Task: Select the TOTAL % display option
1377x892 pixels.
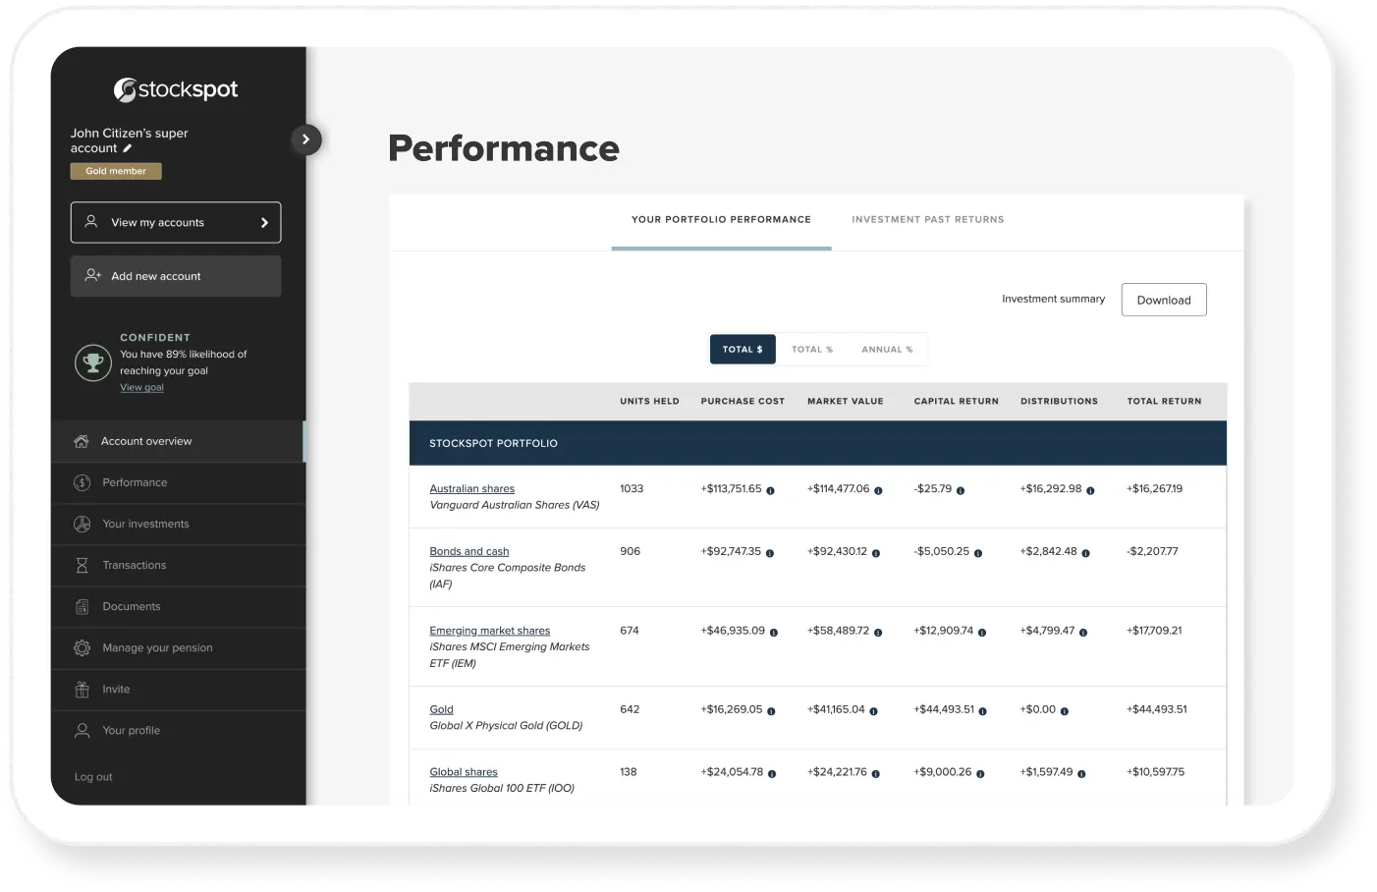Action: tap(812, 349)
